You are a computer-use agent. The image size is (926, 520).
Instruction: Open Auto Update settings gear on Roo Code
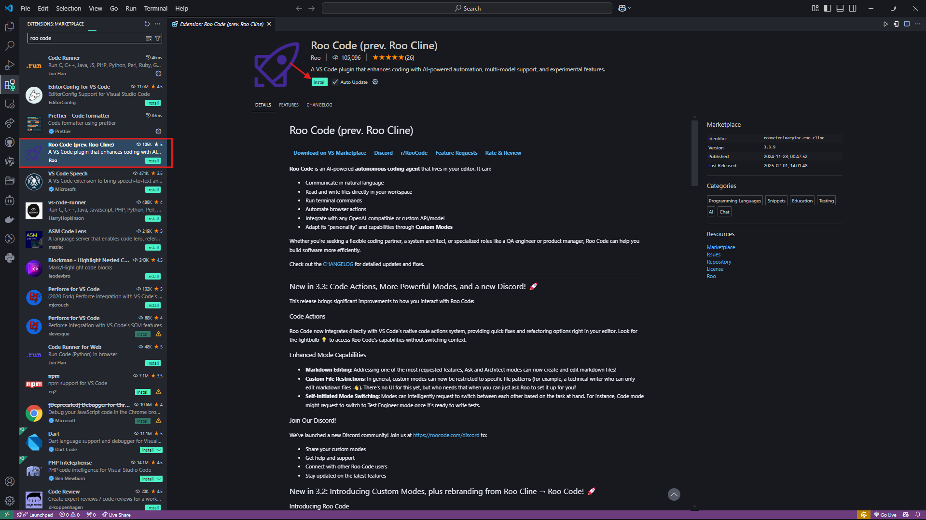click(375, 82)
